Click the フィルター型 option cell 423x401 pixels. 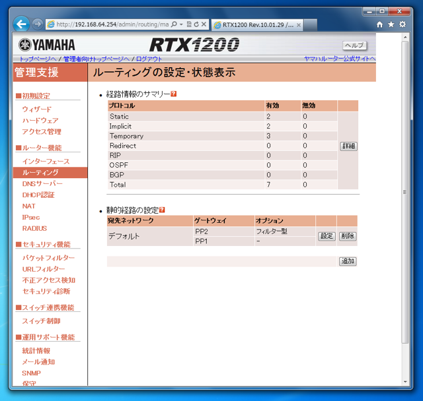285,231
